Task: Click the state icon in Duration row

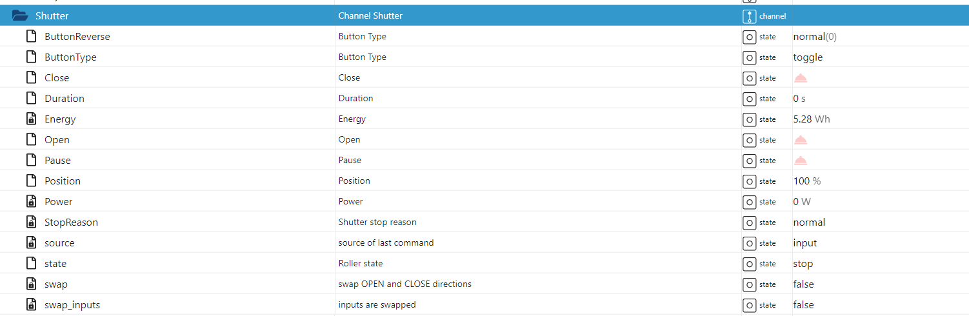Action: [749, 99]
